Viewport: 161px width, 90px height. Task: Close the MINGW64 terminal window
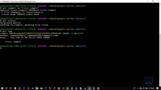point(158,1)
